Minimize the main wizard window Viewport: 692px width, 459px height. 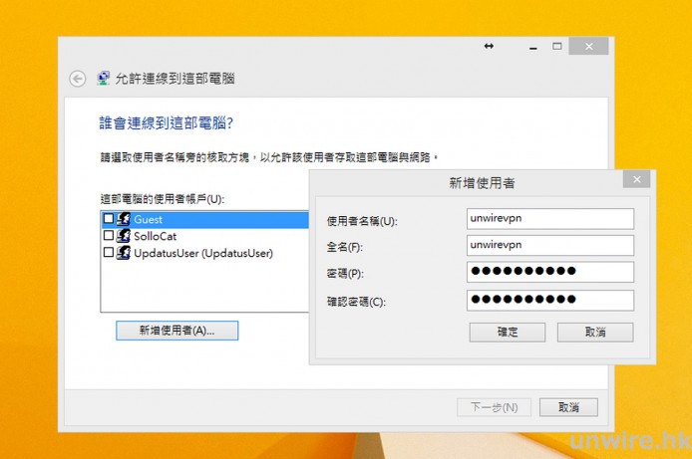click(530, 47)
